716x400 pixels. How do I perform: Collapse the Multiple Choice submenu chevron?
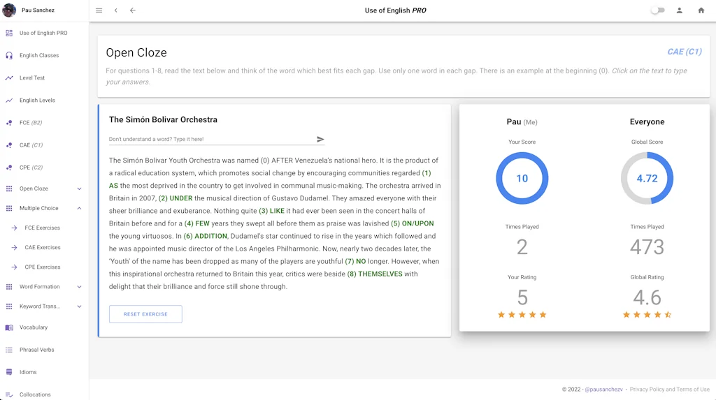[79, 208]
